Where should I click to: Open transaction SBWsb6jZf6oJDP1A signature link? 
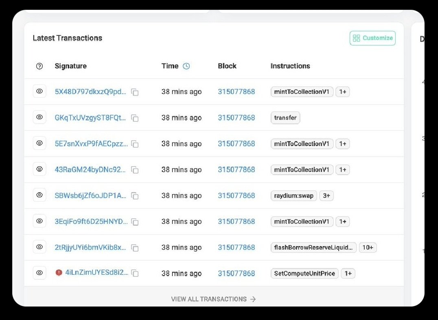pyautogui.click(x=90, y=196)
